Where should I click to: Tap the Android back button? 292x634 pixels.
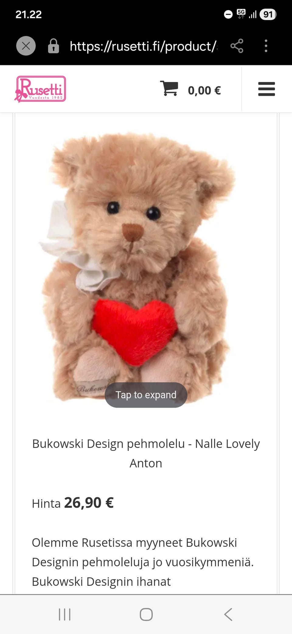pyautogui.click(x=228, y=614)
